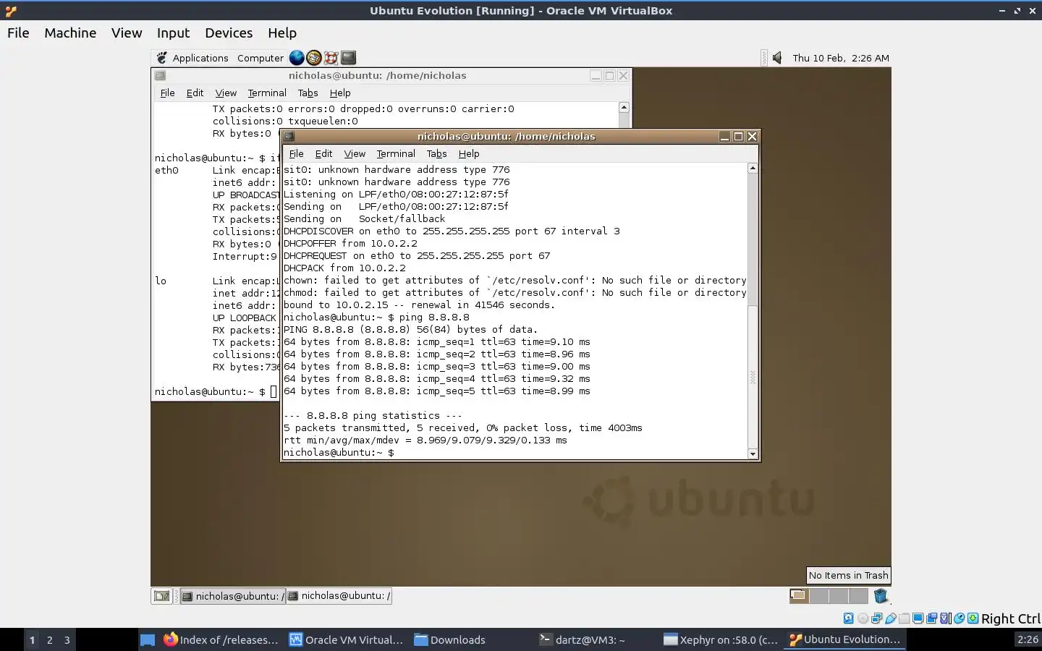Open the Trash bin icon in the bottom panel

point(881,596)
